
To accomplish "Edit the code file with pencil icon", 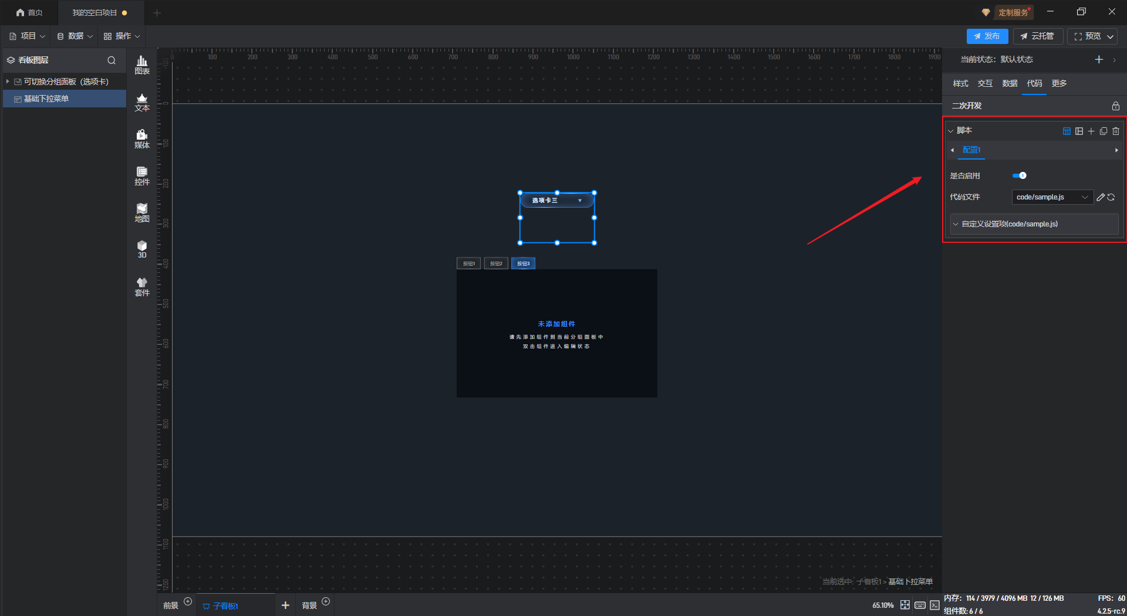I will 1101,197.
